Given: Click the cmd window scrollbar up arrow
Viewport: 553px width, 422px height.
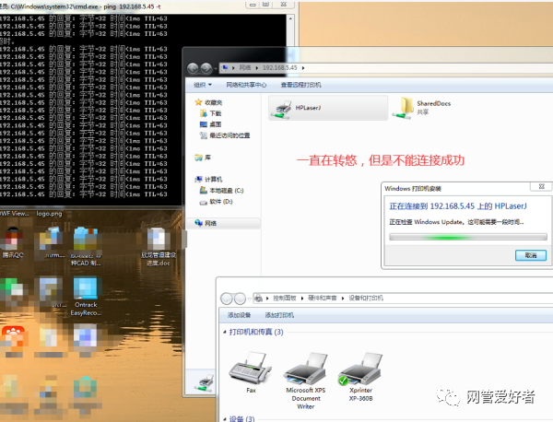Looking at the screenshot, I should coord(290,18).
